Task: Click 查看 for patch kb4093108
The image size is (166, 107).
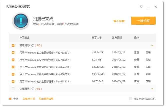Action: (136, 81)
